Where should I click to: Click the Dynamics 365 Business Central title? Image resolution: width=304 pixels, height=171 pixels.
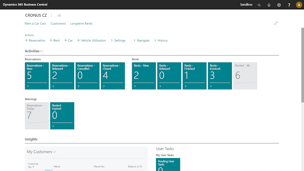click(x=25, y=4)
